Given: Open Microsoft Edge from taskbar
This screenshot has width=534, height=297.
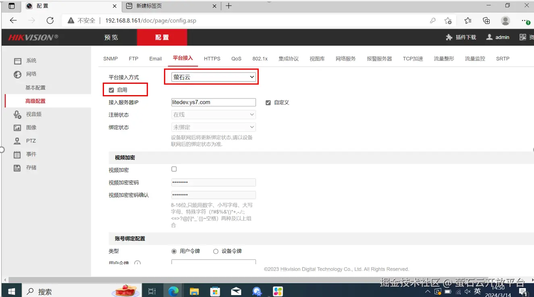Looking at the screenshot, I should pos(173,291).
